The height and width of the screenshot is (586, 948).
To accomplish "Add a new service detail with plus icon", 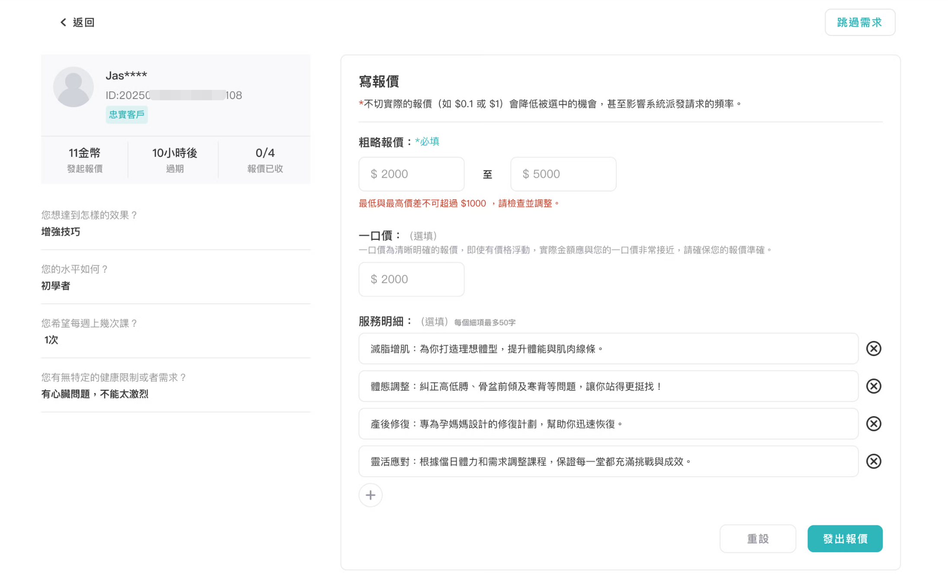I will [370, 495].
